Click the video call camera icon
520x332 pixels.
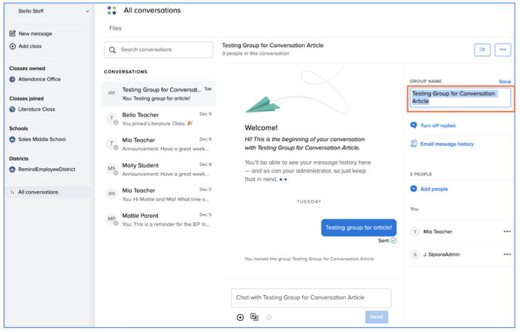[482, 50]
